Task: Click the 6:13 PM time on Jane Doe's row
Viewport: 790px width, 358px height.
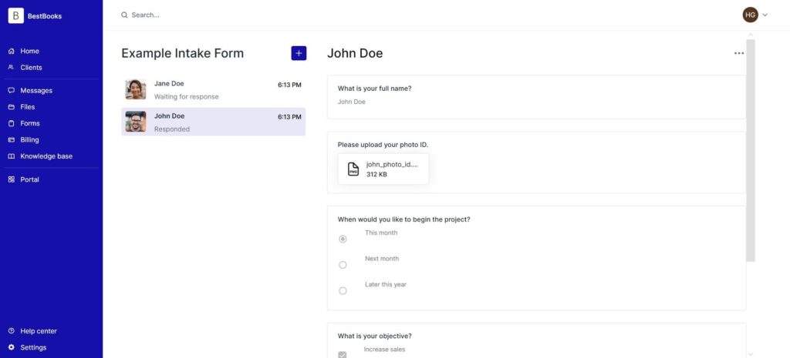Action: click(x=289, y=85)
